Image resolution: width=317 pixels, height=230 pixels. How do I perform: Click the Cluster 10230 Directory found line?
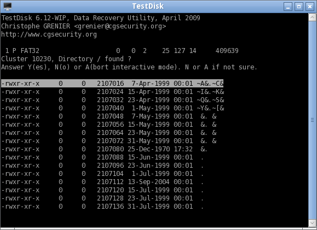(x=66, y=59)
